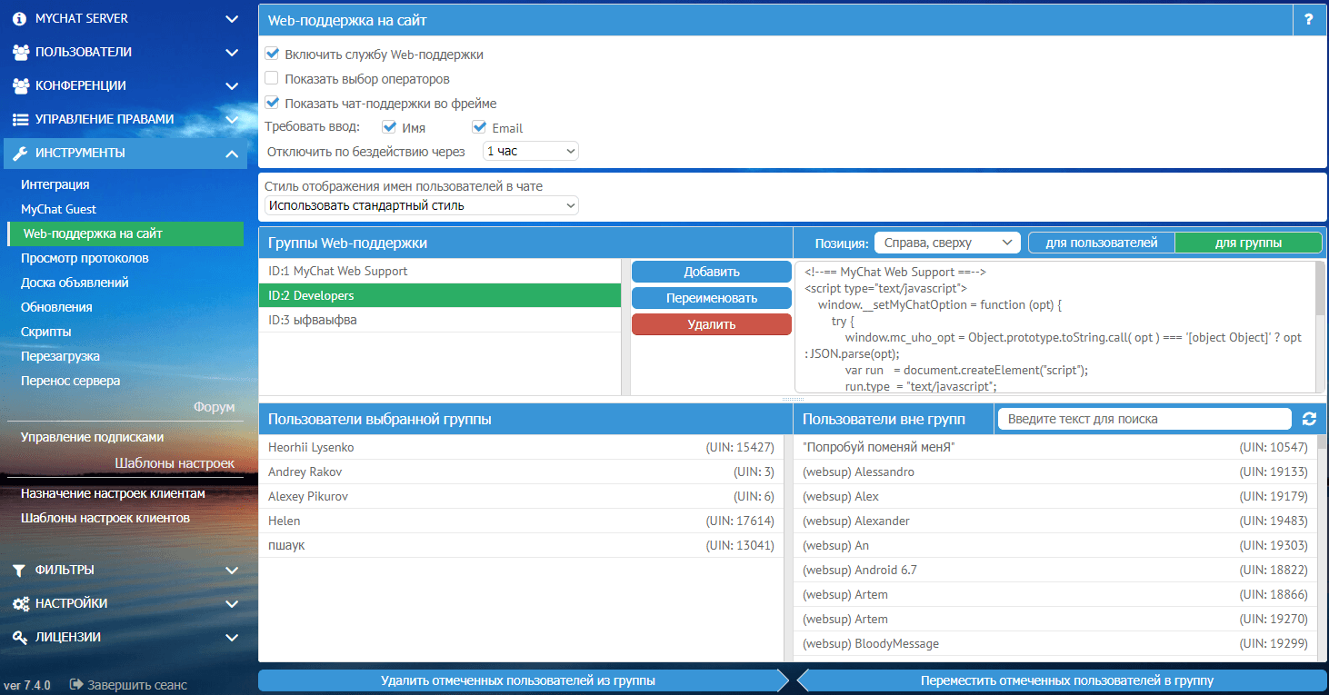Click the Конференции group icon
The width and height of the screenshot is (1329, 695).
pos(20,85)
